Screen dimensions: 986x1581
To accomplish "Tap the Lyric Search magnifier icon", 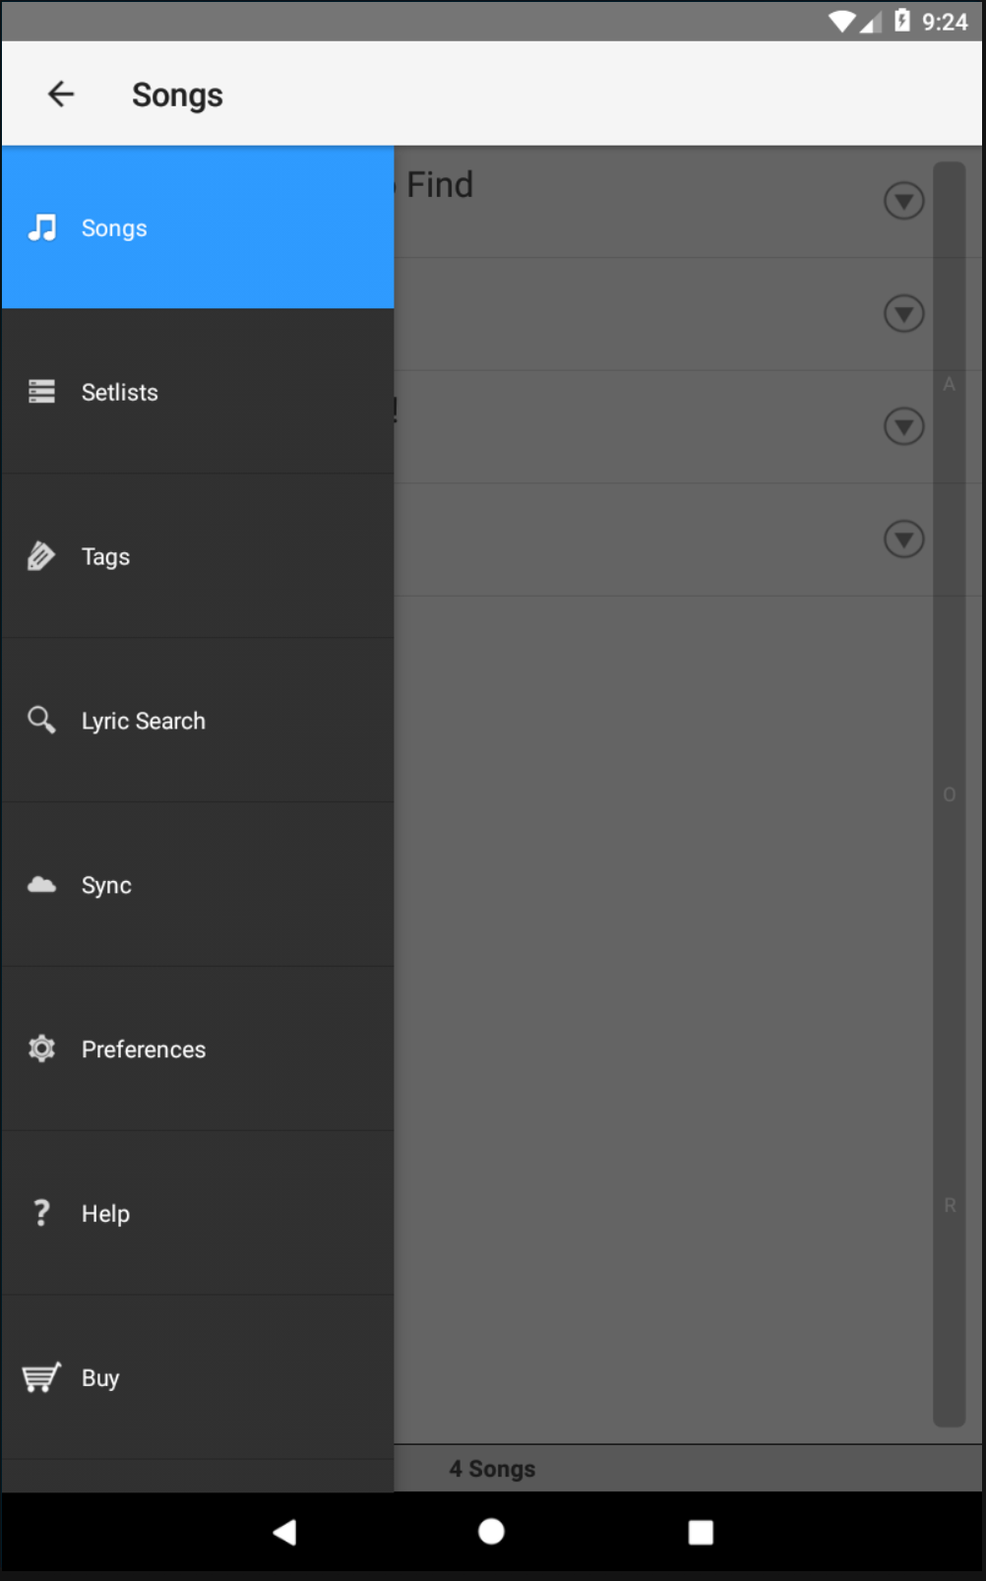I will [x=41, y=720].
